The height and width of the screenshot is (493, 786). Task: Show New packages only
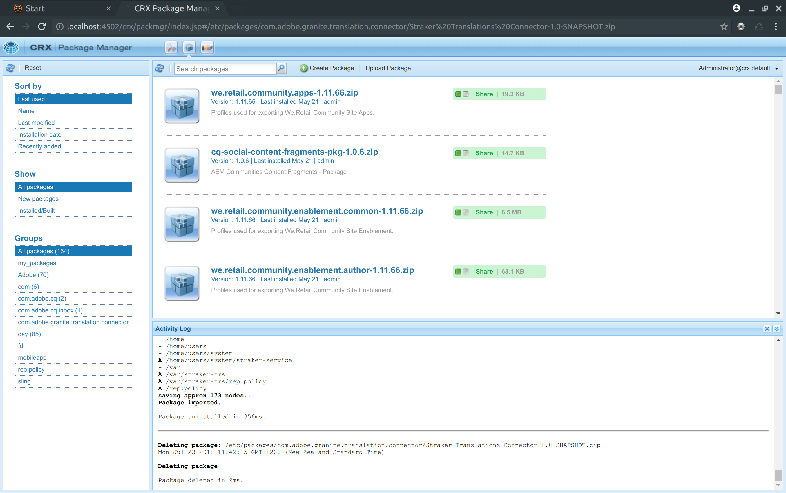coord(73,199)
